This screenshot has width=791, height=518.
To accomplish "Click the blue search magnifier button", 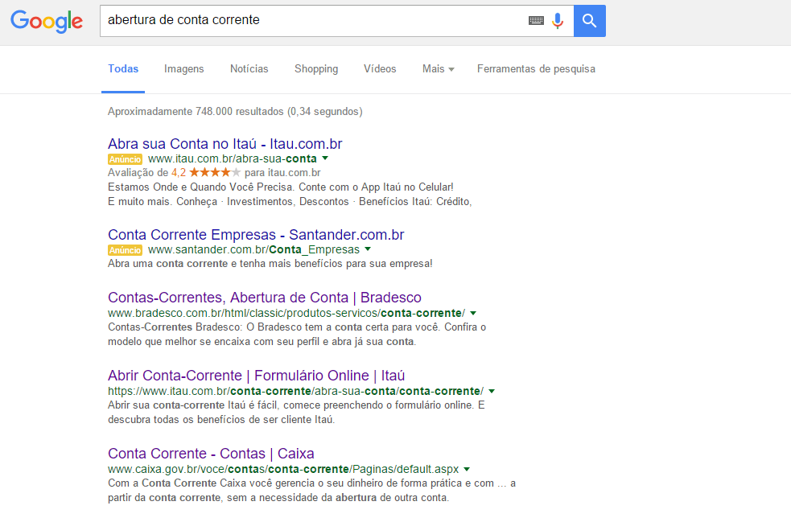I will [590, 21].
